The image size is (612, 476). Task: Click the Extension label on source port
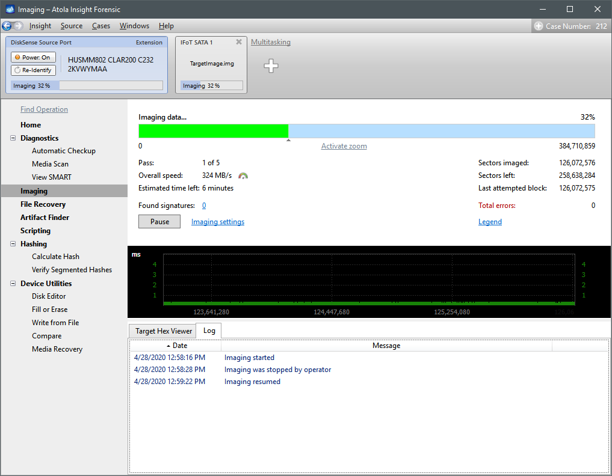click(x=149, y=42)
